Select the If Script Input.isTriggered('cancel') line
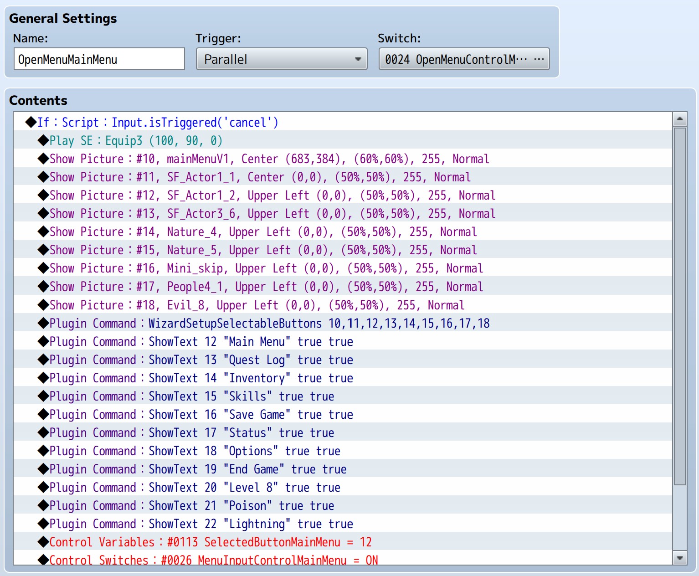 pyautogui.click(x=158, y=123)
